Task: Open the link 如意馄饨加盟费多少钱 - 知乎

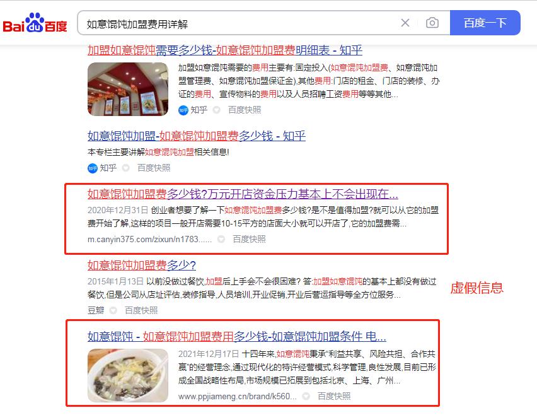Action: (196, 136)
